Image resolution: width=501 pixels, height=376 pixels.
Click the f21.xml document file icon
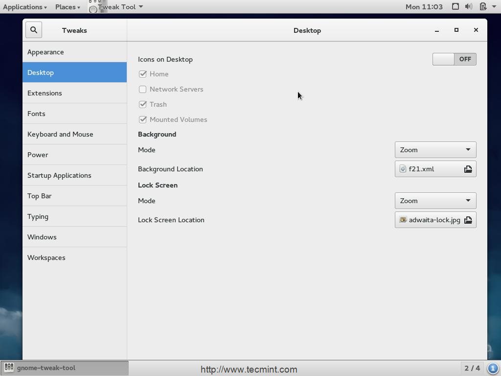403,169
